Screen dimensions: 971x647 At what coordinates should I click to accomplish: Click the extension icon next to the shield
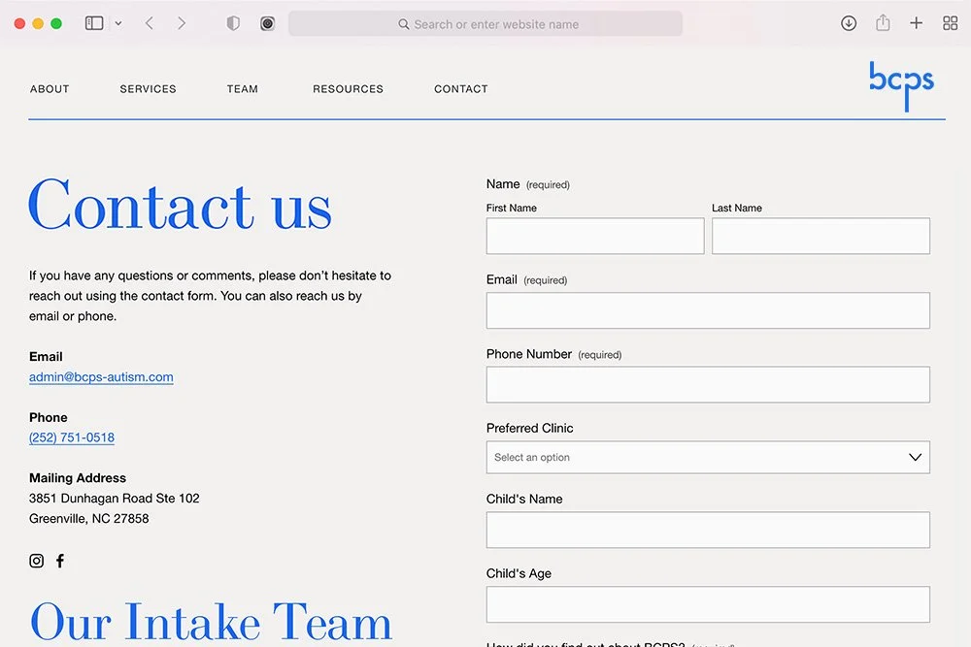click(267, 22)
